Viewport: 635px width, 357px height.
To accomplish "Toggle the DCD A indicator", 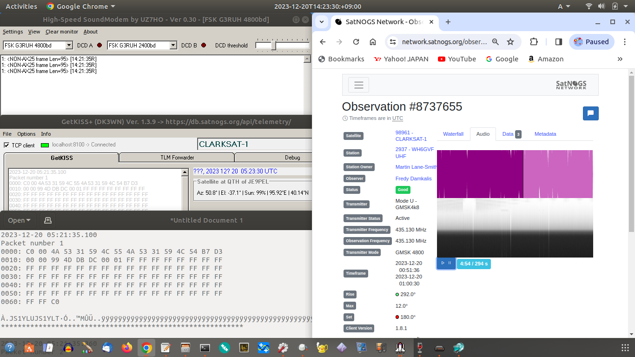I will point(99,46).
